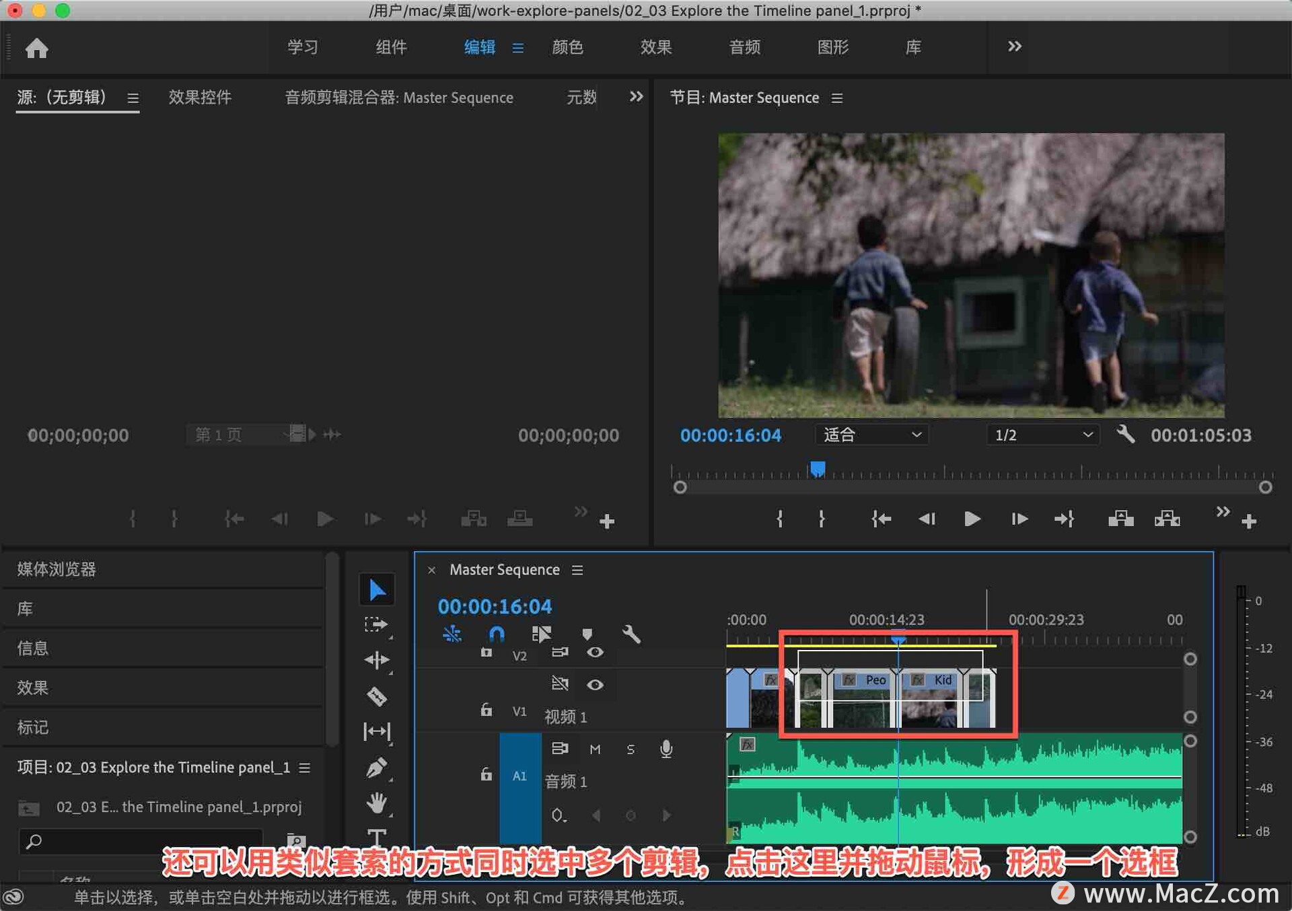Open 音频剪辑混合器 panel tab
The width and height of the screenshot is (1292, 911).
[x=399, y=98]
